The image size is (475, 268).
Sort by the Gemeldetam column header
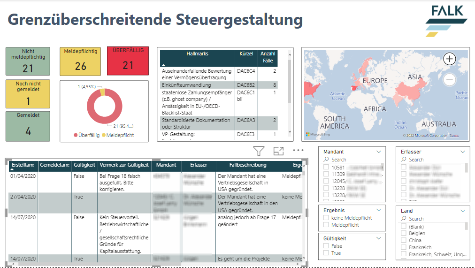pos(55,165)
